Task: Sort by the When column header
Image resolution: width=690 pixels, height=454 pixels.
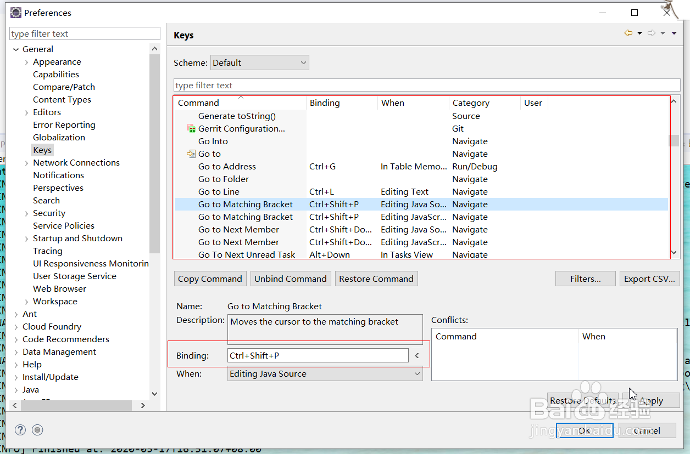Action: click(413, 103)
